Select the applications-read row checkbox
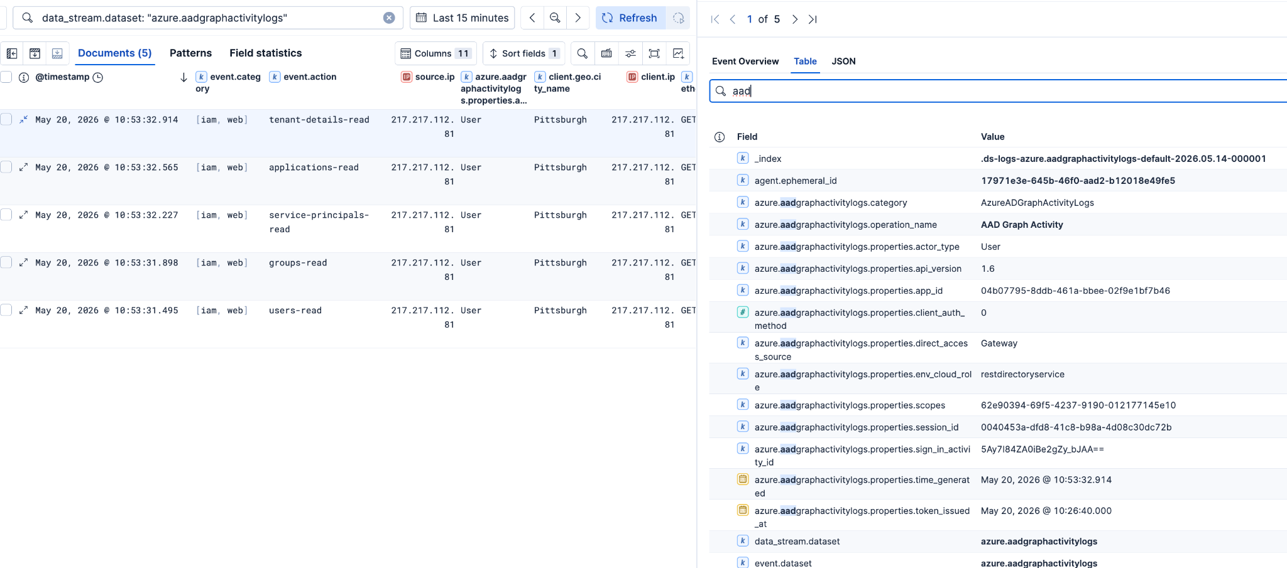 (x=6, y=167)
